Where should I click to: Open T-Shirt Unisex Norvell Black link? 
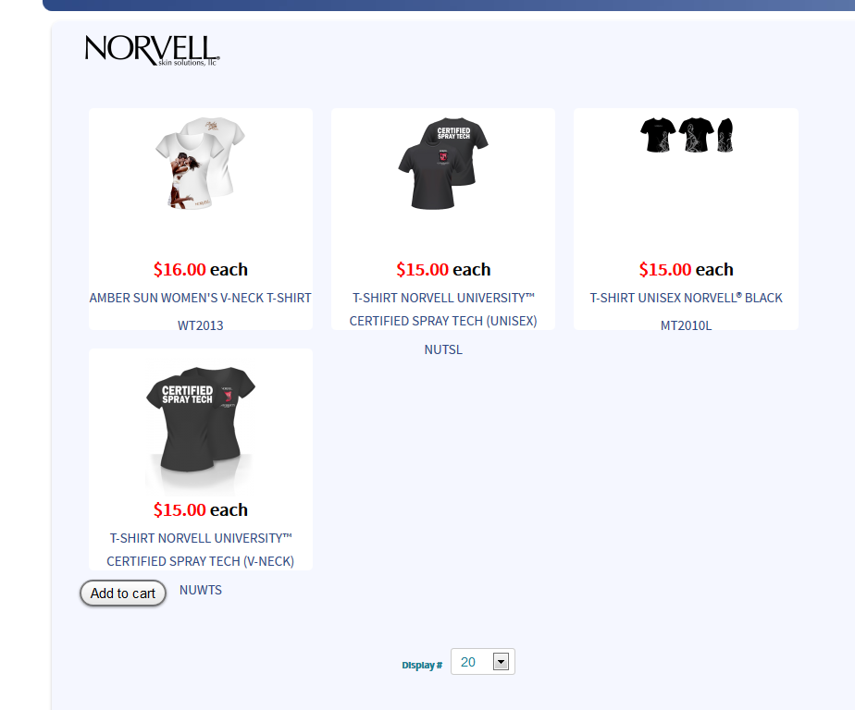tap(686, 298)
